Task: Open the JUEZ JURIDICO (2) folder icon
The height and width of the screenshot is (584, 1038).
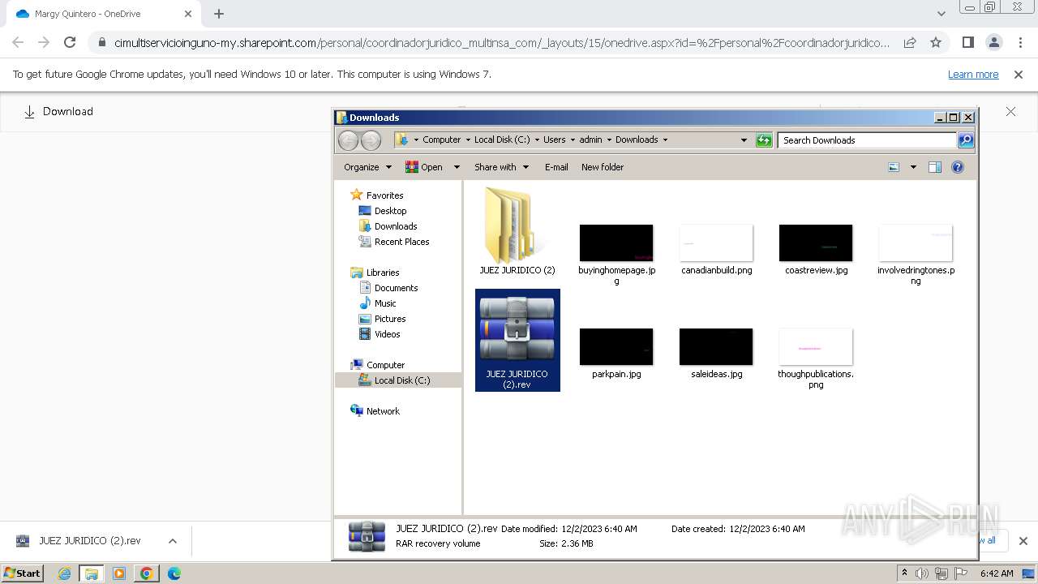Action: tap(517, 225)
